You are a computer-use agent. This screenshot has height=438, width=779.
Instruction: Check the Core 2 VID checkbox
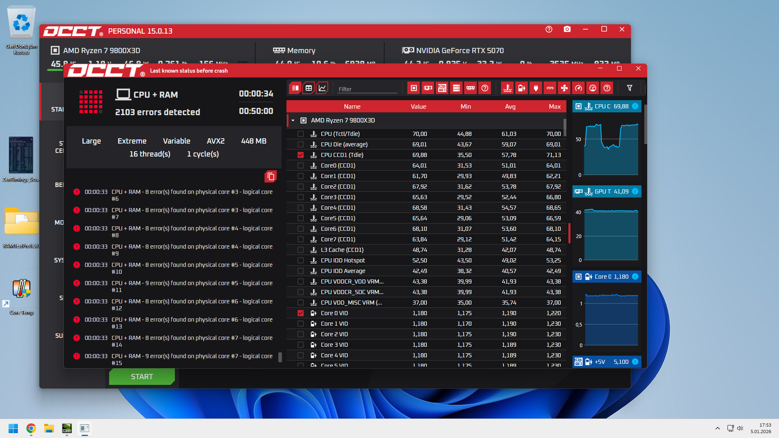click(301, 334)
